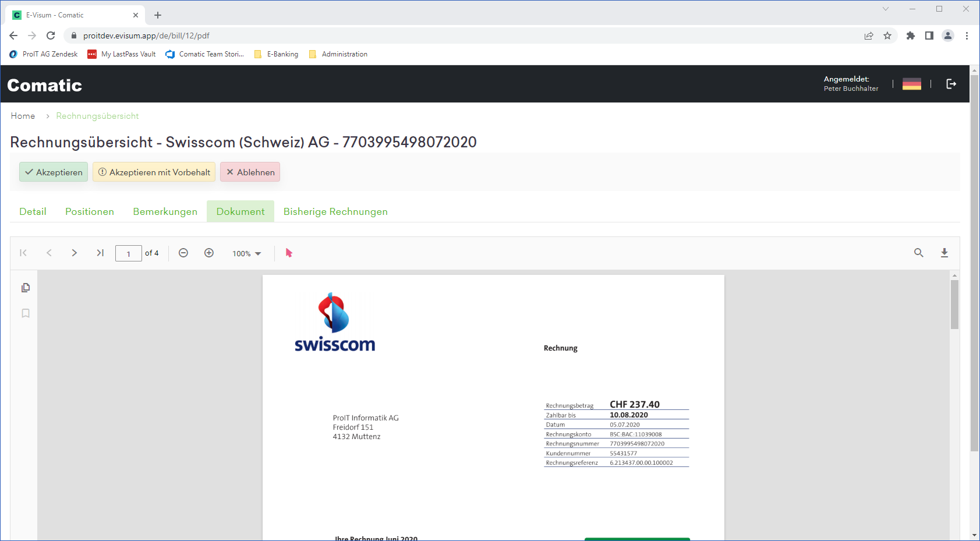Click the PDF scrollbar up arrow

[x=954, y=275]
